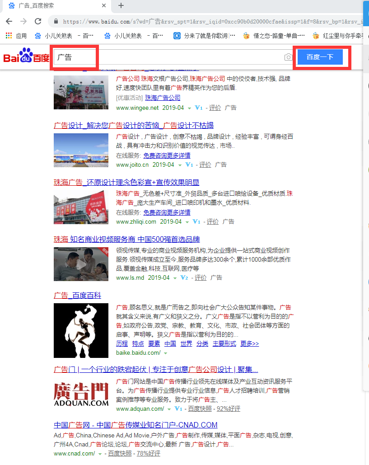Expand dropdown arrow next to baike.baidu.com/
This screenshot has height=465, width=369.
click(165, 353)
